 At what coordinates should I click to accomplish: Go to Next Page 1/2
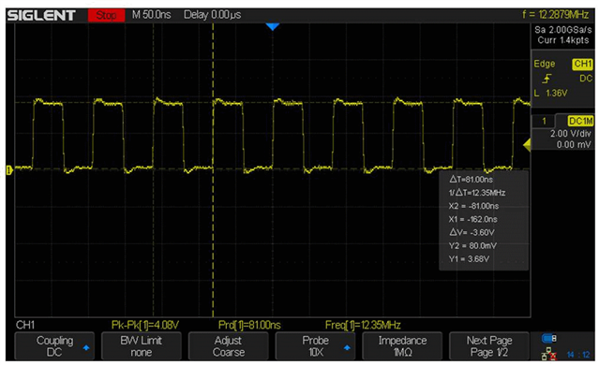[x=489, y=345]
